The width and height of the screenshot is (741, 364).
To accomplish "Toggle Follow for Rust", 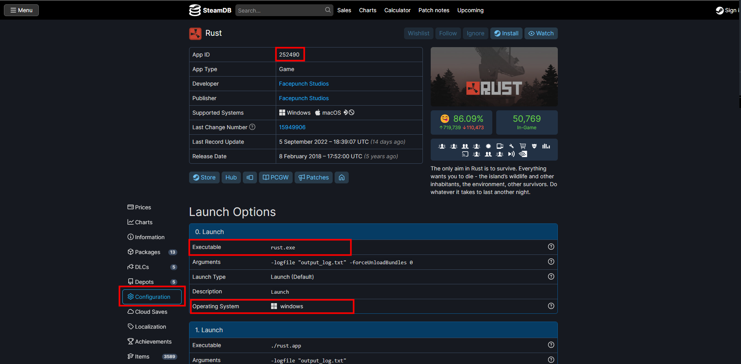I will 448,33.
